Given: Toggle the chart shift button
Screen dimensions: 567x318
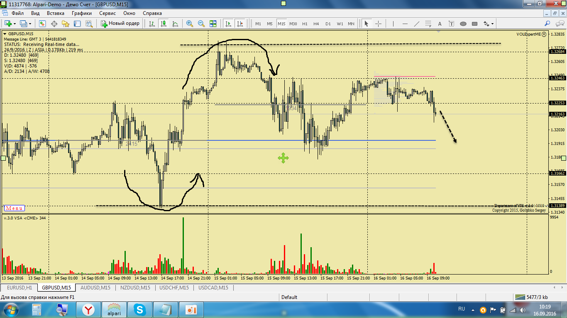Looking at the screenshot, I should [x=240, y=24].
